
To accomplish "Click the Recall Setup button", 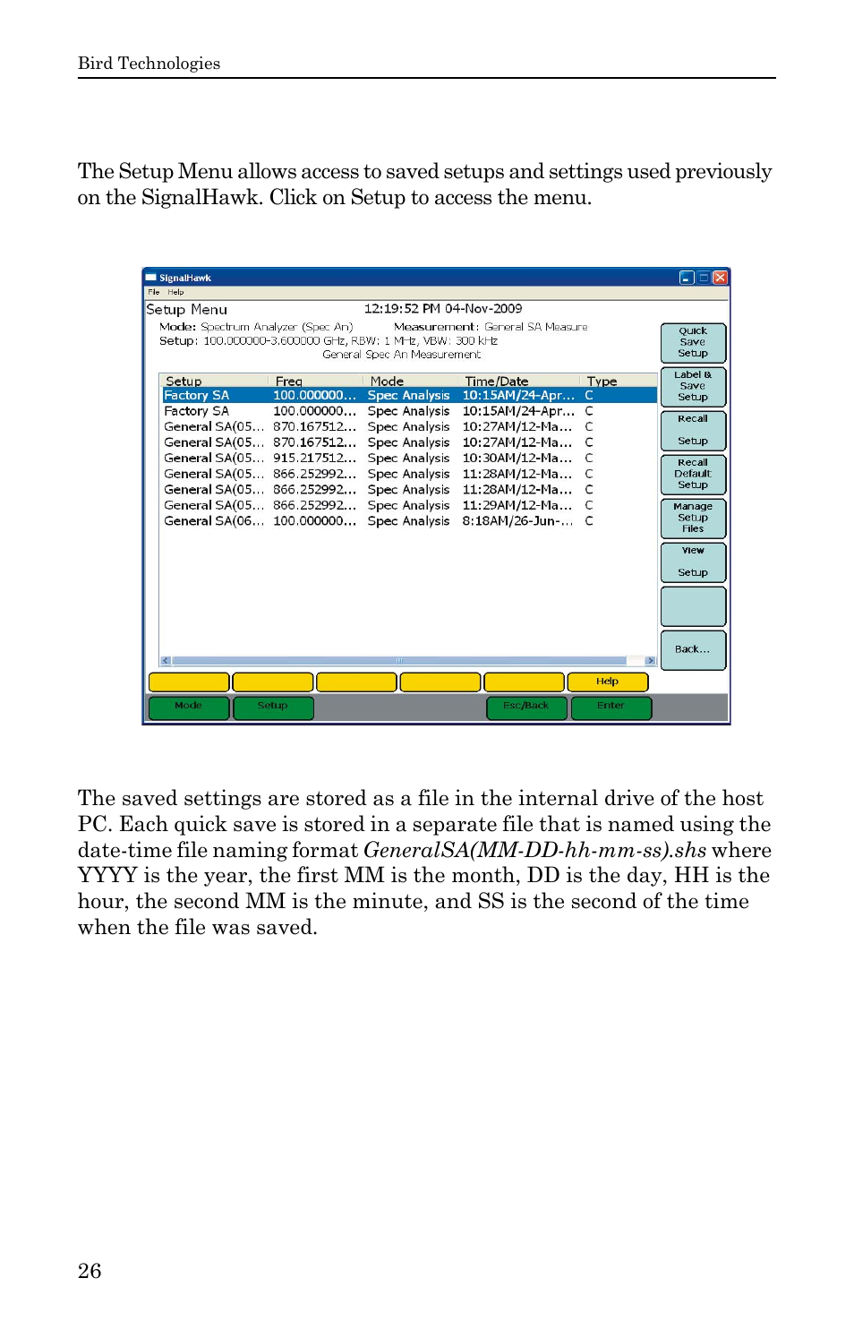I will 693,430.
